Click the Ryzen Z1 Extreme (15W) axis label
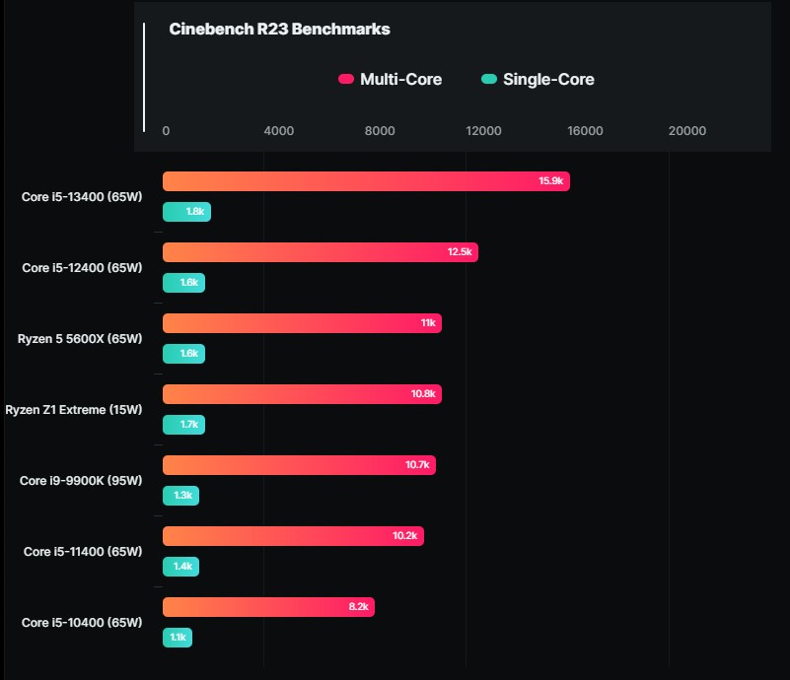Image resolution: width=790 pixels, height=680 pixels. (74, 410)
